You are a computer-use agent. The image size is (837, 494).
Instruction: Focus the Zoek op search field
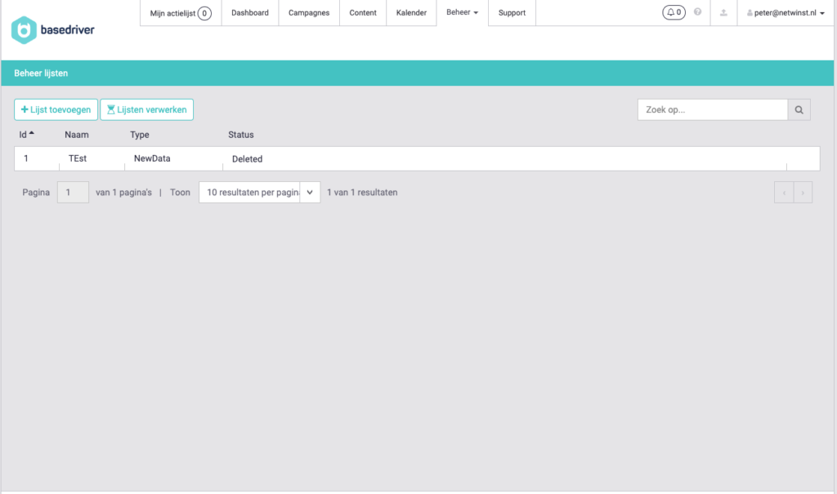click(712, 109)
